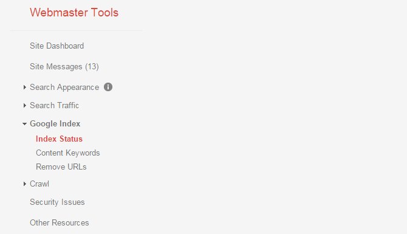The width and height of the screenshot is (407, 234).
Task: Click the Crawl label text
Action: point(39,184)
